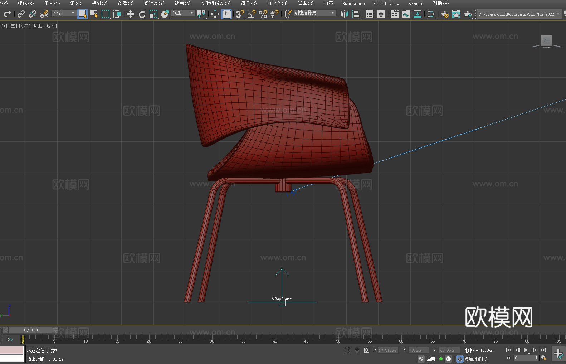This screenshot has height=364, width=566.
Task: Choose the Rectangular Selection Region tool
Action: (106, 14)
